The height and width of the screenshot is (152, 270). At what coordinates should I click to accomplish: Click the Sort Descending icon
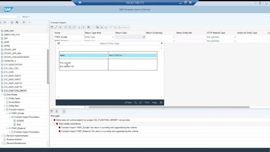(84, 27)
